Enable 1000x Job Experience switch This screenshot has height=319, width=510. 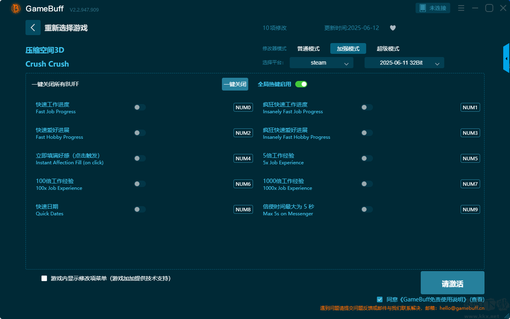click(367, 184)
